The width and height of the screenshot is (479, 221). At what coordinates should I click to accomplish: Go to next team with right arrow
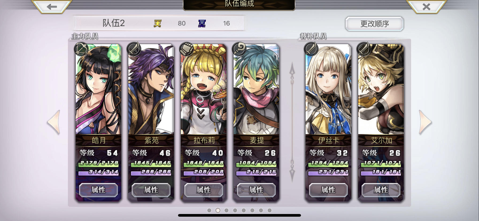pos(425,122)
